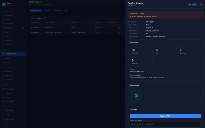
Task: Click the panel subtitle 'SH-000134'
Action: [132, 6]
